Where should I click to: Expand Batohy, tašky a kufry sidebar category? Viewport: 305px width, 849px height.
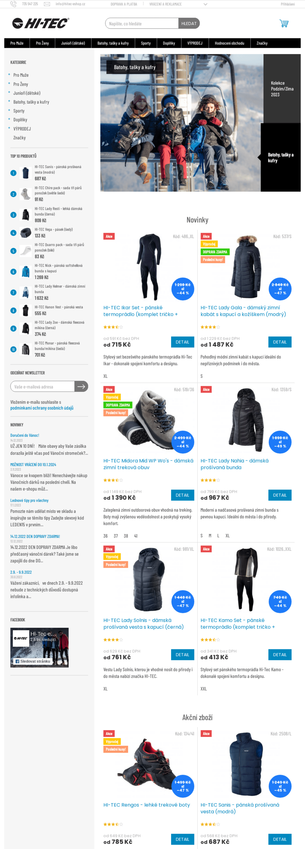click(x=9, y=101)
